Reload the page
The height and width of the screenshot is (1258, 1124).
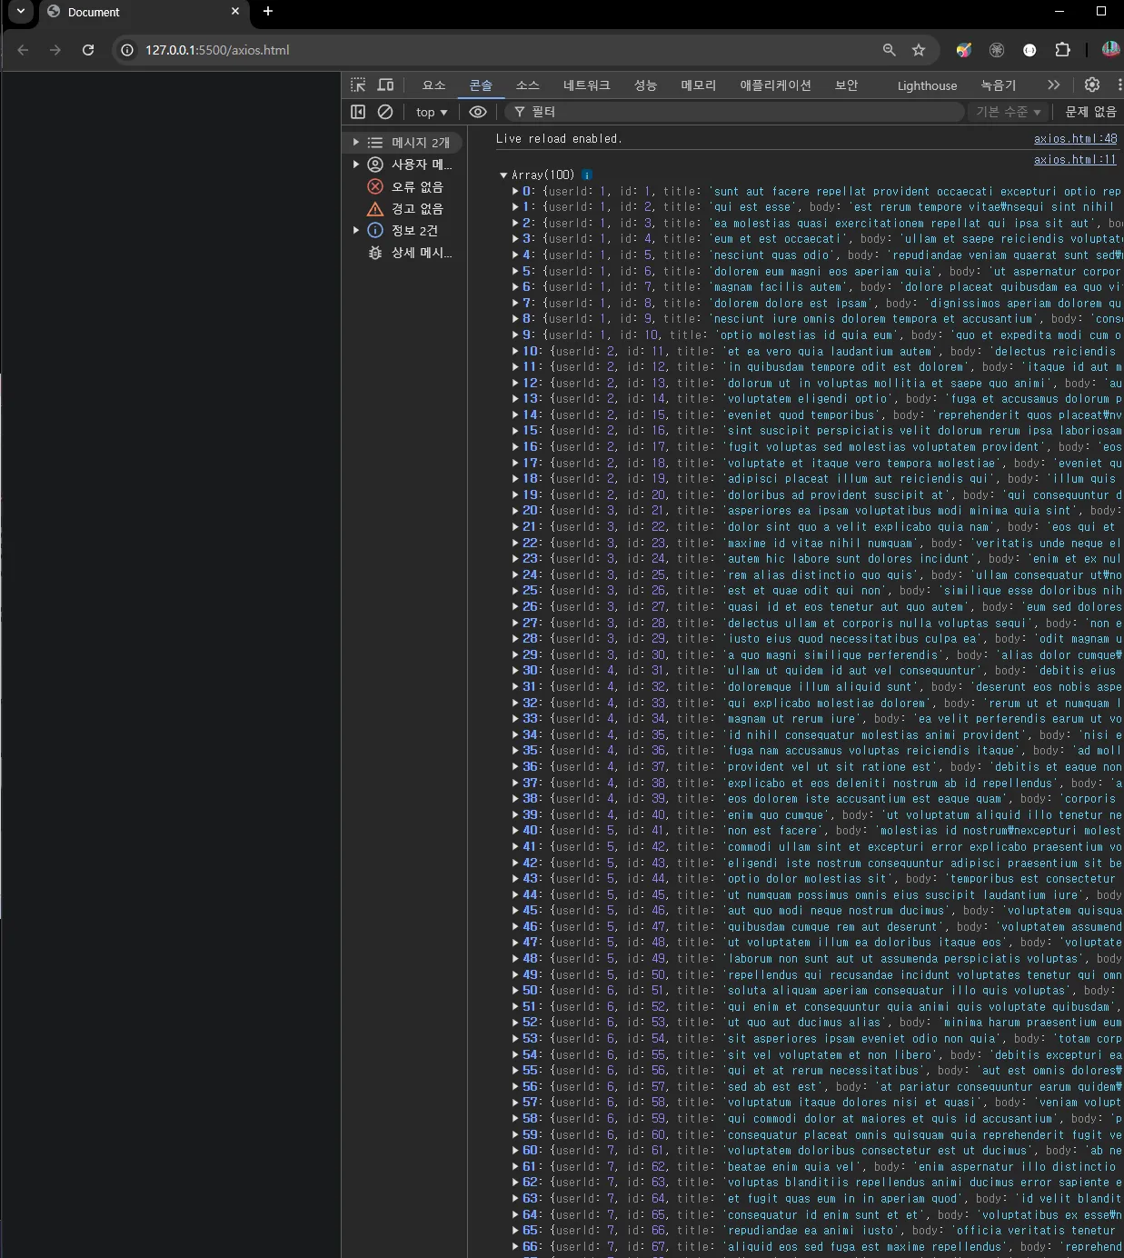coord(88,50)
